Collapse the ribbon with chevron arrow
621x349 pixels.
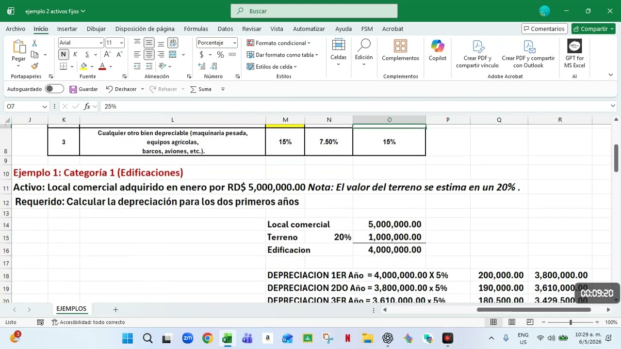610,75
